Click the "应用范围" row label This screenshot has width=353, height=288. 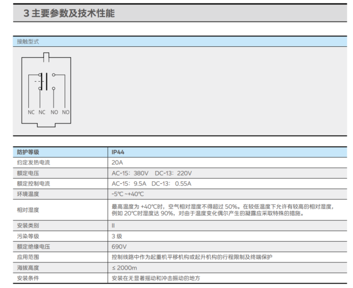28,257
